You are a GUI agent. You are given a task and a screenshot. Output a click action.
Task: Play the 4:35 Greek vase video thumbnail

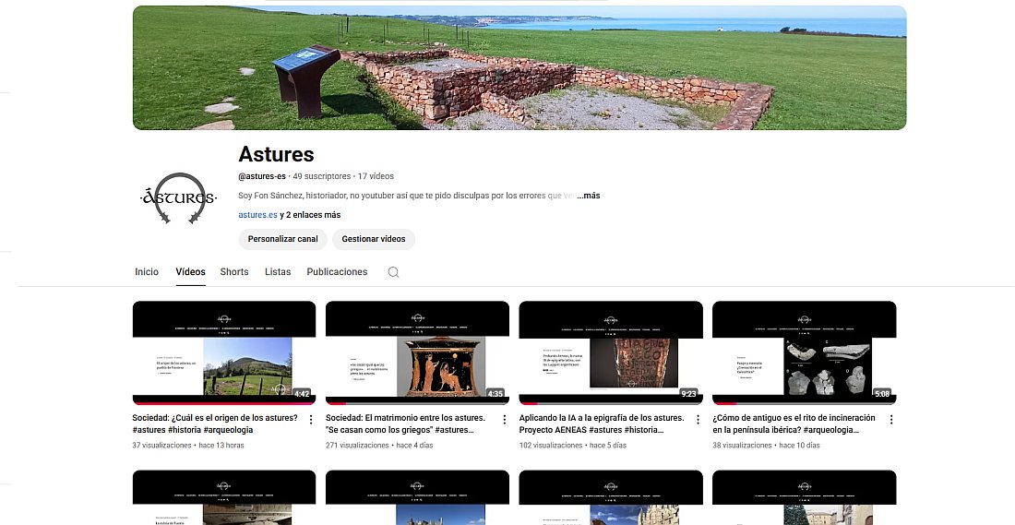(x=417, y=352)
